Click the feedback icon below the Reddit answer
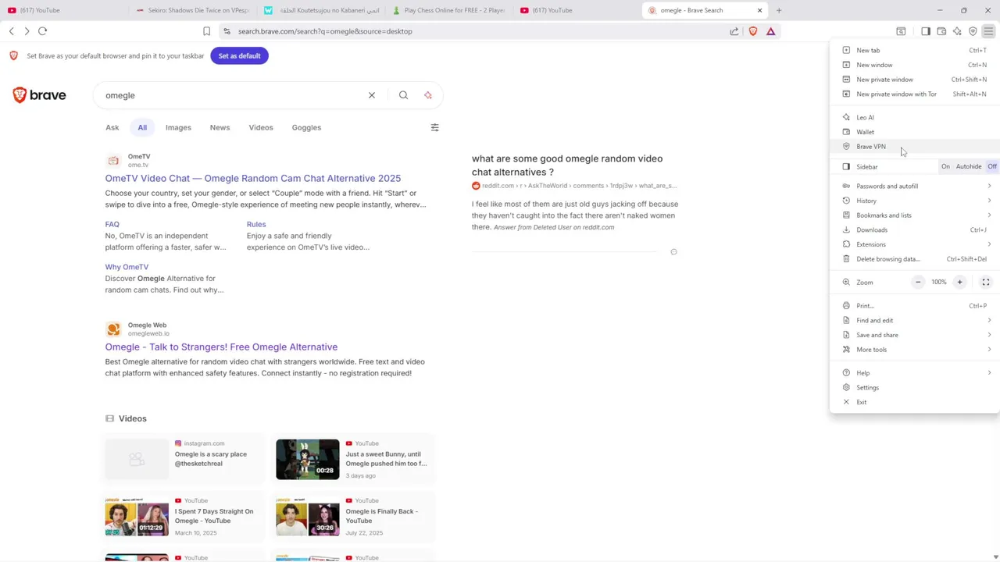Screen dimensions: 1000x562 [673, 252]
